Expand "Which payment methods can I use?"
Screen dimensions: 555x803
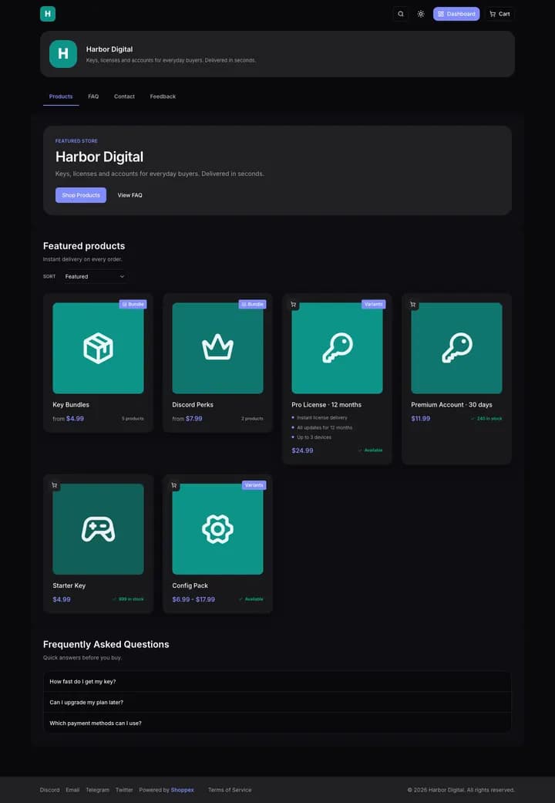pyautogui.click(x=277, y=723)
